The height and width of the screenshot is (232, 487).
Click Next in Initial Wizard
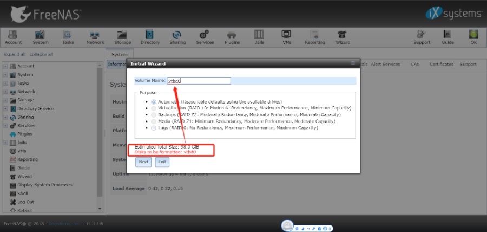[143, 162]
